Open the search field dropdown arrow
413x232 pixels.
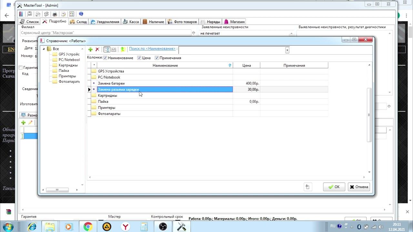(287, 50)
